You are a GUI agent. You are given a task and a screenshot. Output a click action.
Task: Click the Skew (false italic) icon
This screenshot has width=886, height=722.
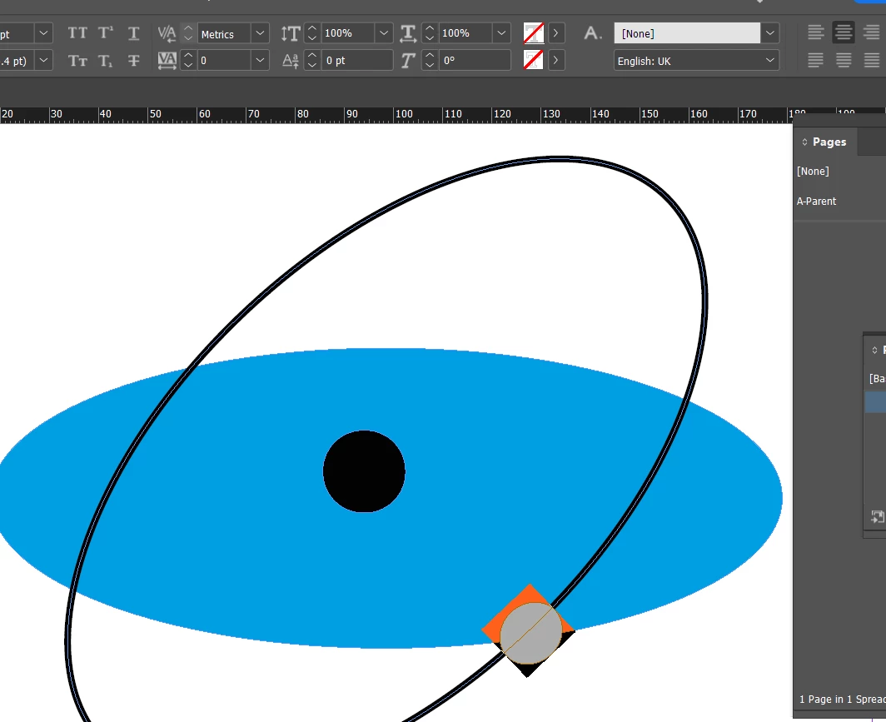pyautogui.click(x=408, y=61)
